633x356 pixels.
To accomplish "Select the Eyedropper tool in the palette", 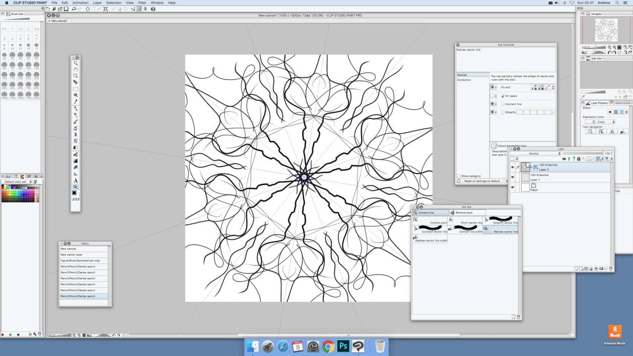I will (76, 101).
